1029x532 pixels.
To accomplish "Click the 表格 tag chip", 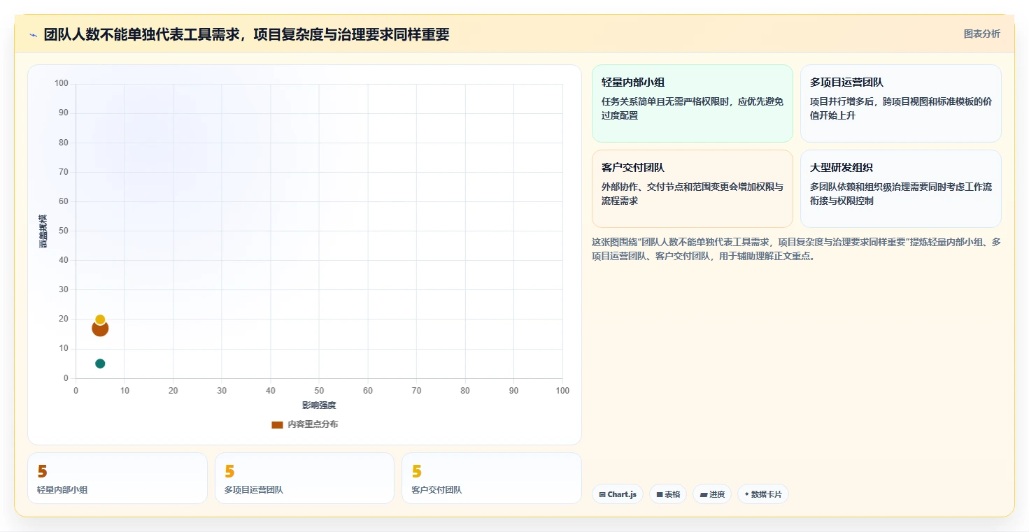I will click(x=668, y=494).
